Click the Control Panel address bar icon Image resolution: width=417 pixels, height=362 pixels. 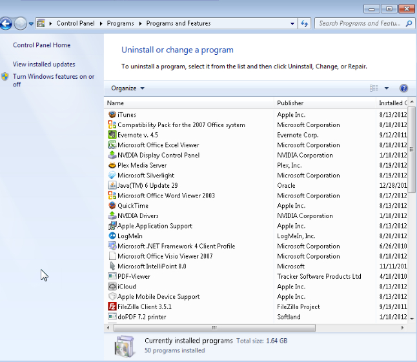(x=41, y=23)
